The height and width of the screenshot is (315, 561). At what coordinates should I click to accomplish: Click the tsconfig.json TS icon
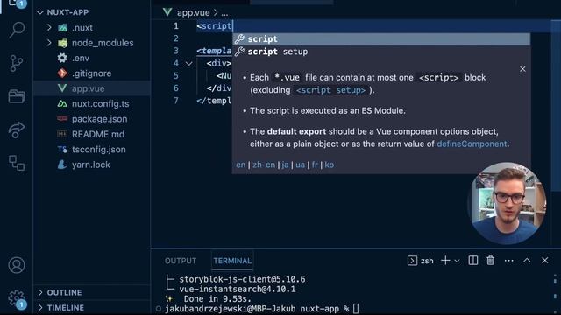pyautogui.click(x=62, y=150)
